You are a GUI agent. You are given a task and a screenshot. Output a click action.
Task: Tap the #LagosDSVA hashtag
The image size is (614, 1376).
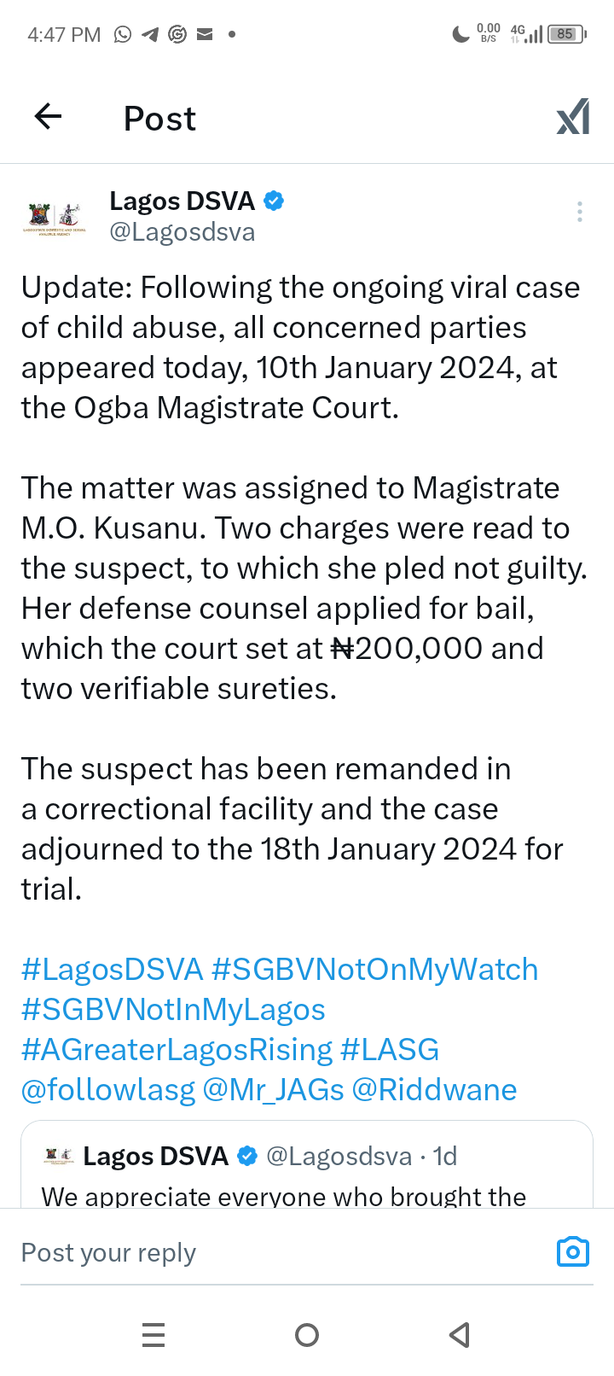(113, 970)
